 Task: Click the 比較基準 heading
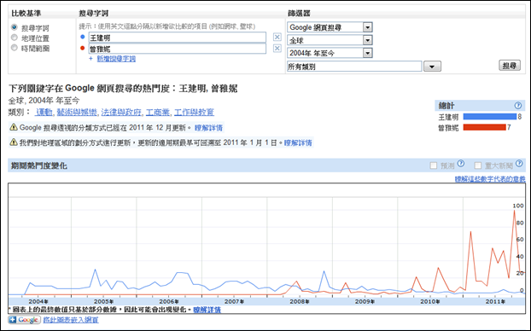26,13
